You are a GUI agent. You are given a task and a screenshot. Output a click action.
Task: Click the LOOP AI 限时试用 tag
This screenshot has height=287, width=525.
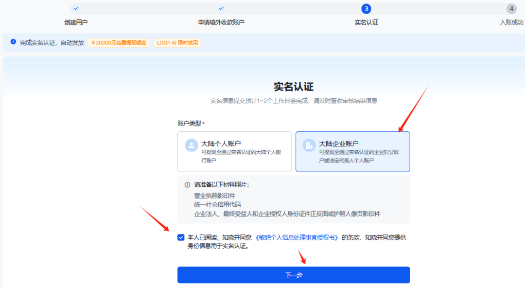(x=177, y=43)
